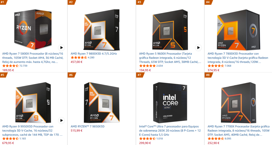The height and width of the screenshot is (145, 272).
Task: Open star rating with 7.068 reviews
Action: tap(216, 66)
